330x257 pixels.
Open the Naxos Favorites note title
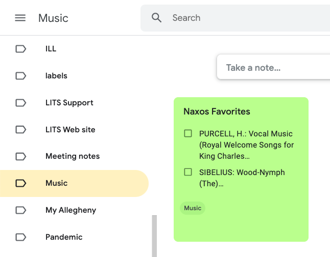pos(217,111)
